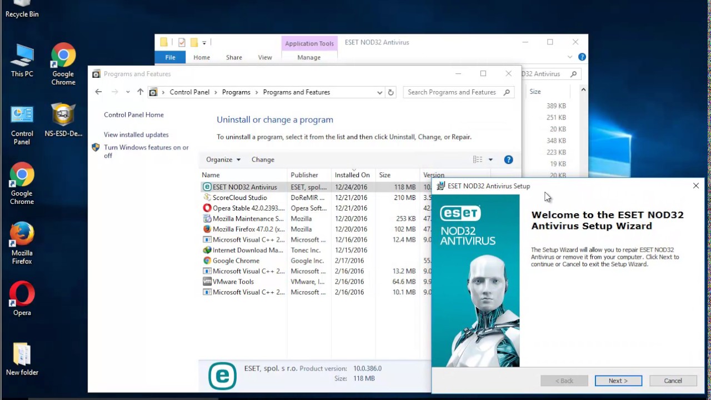
Task: Open Quick Access Toolbar customize dropdown
Action: click(x=204, y=43)
